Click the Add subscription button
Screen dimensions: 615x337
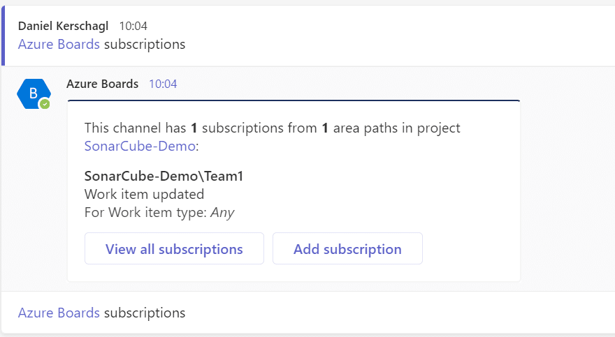coord(347,248)
